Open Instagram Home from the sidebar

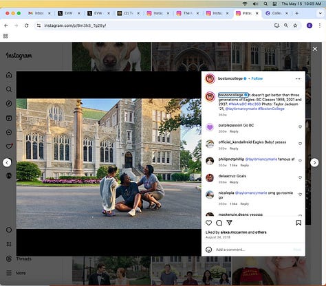click(x=9, y=75)
